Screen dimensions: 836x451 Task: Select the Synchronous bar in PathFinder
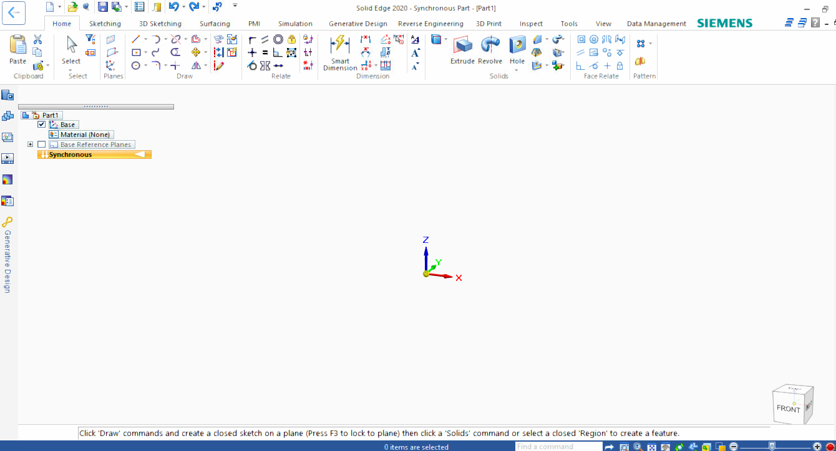click(94, 154)
